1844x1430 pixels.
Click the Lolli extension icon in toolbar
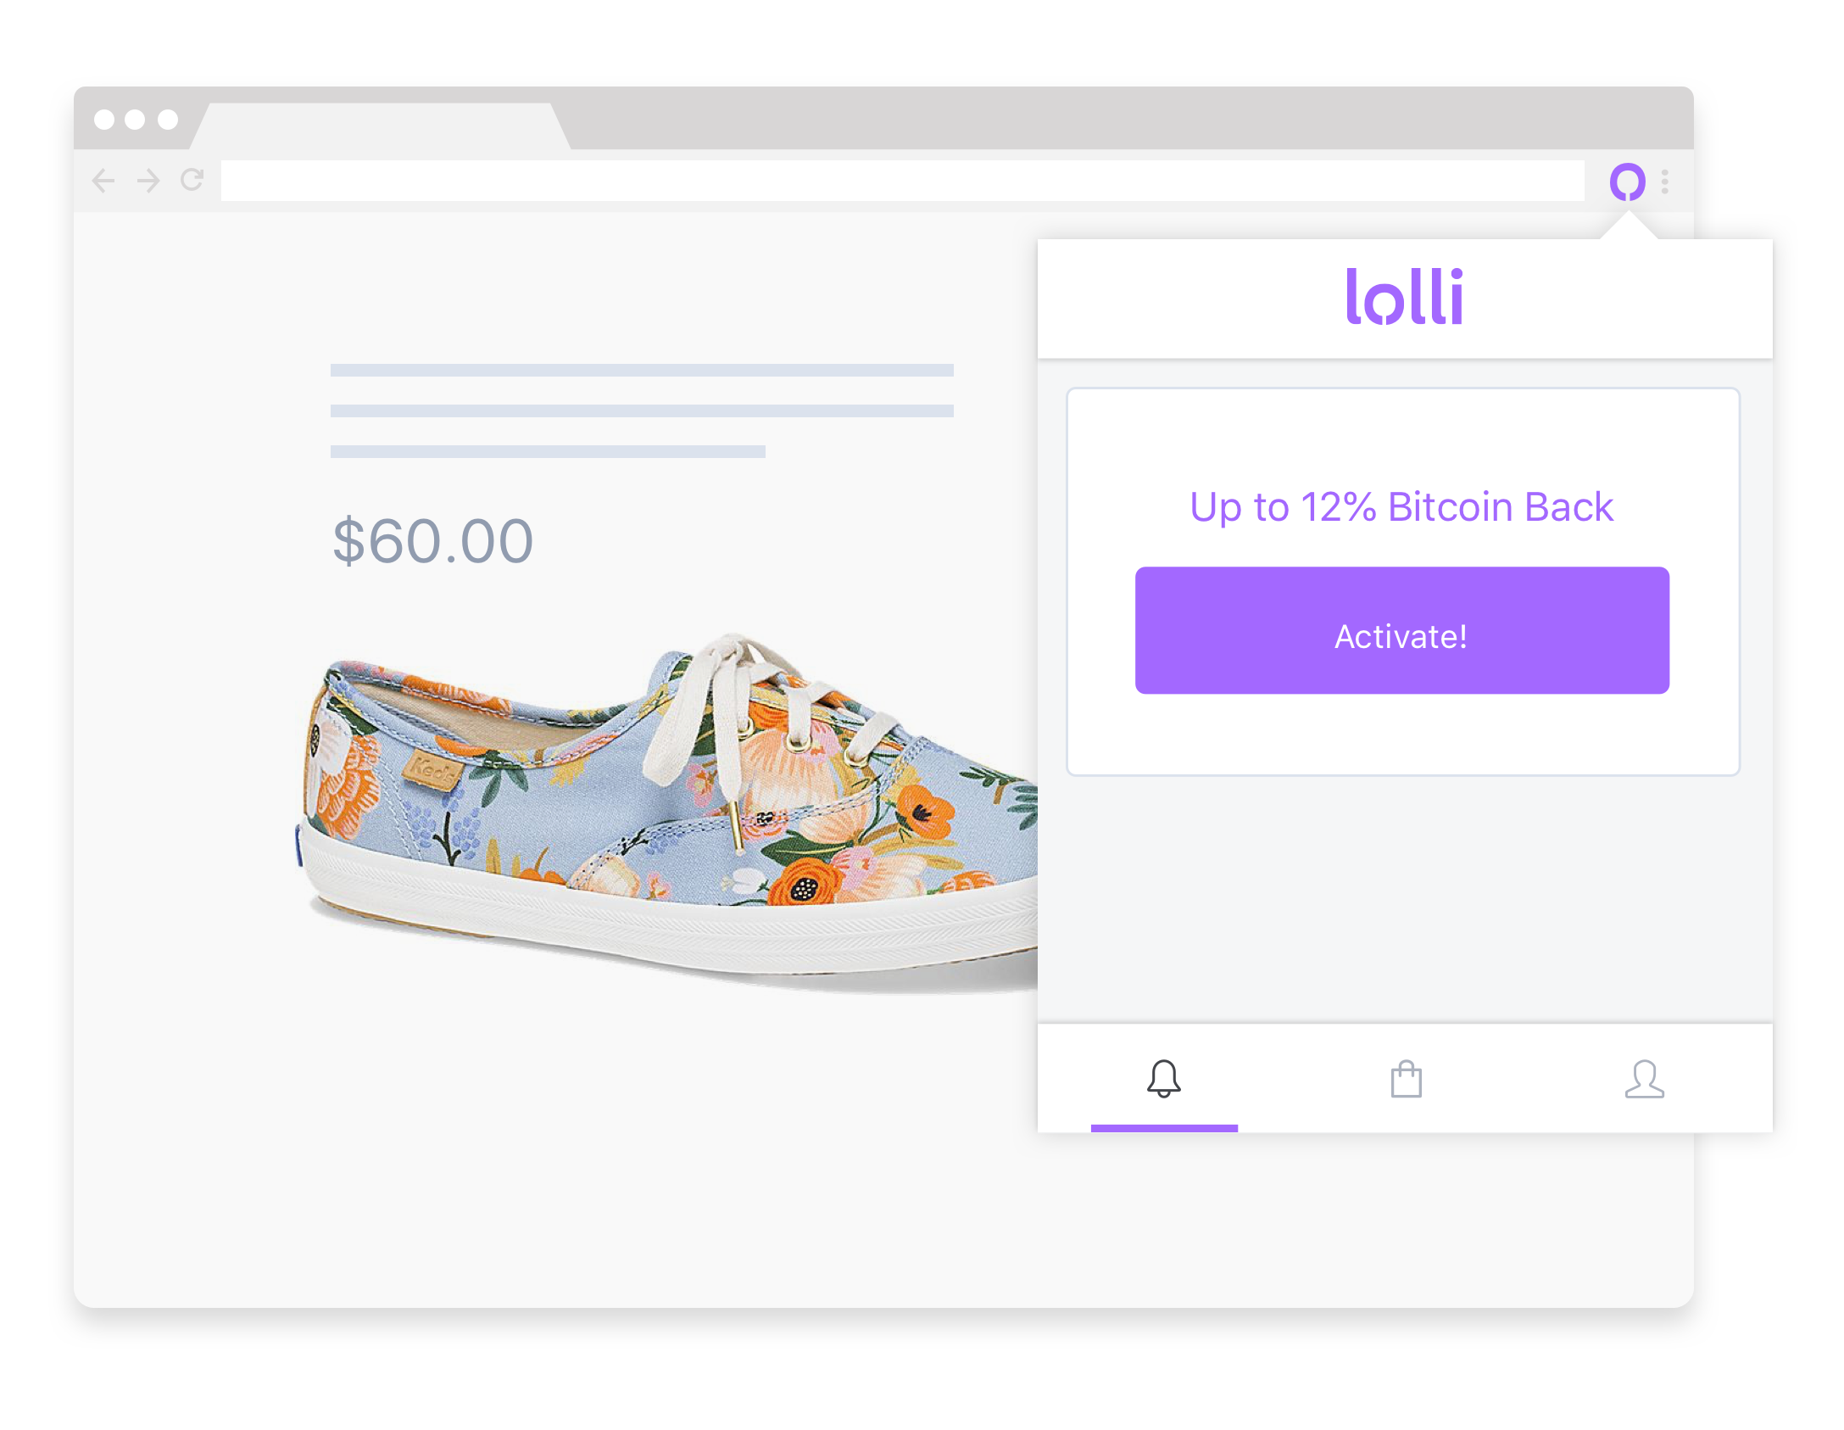[1626, 182]
